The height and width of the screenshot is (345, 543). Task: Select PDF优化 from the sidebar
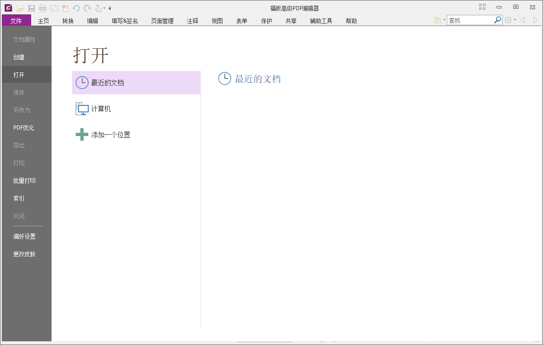pyautogui.click(x=24, y=127)
